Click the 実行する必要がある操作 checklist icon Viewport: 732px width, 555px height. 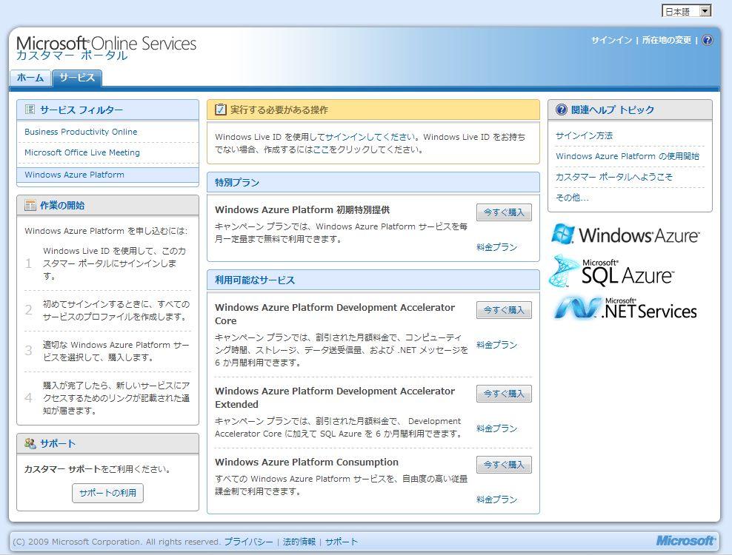(x=220, y=110)
